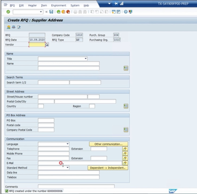Click the Telebox input field
The width and height of the screenshot is (197, 194).
tap(69, 177)
